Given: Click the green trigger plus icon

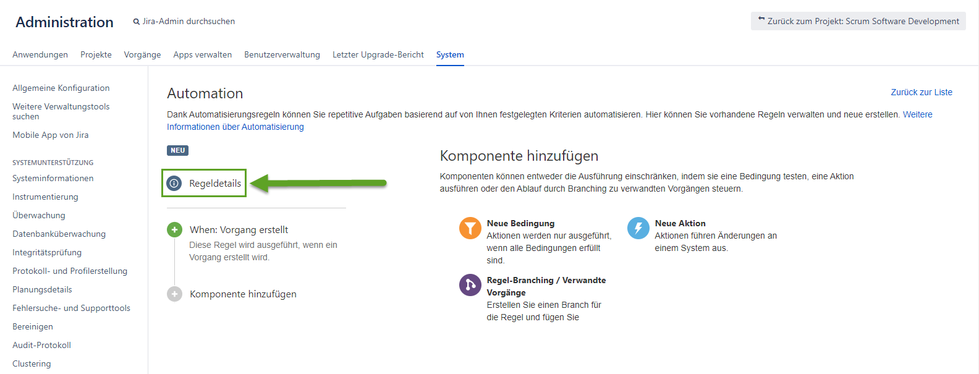Looking at the screenshot, I should (x=174, y=230).
